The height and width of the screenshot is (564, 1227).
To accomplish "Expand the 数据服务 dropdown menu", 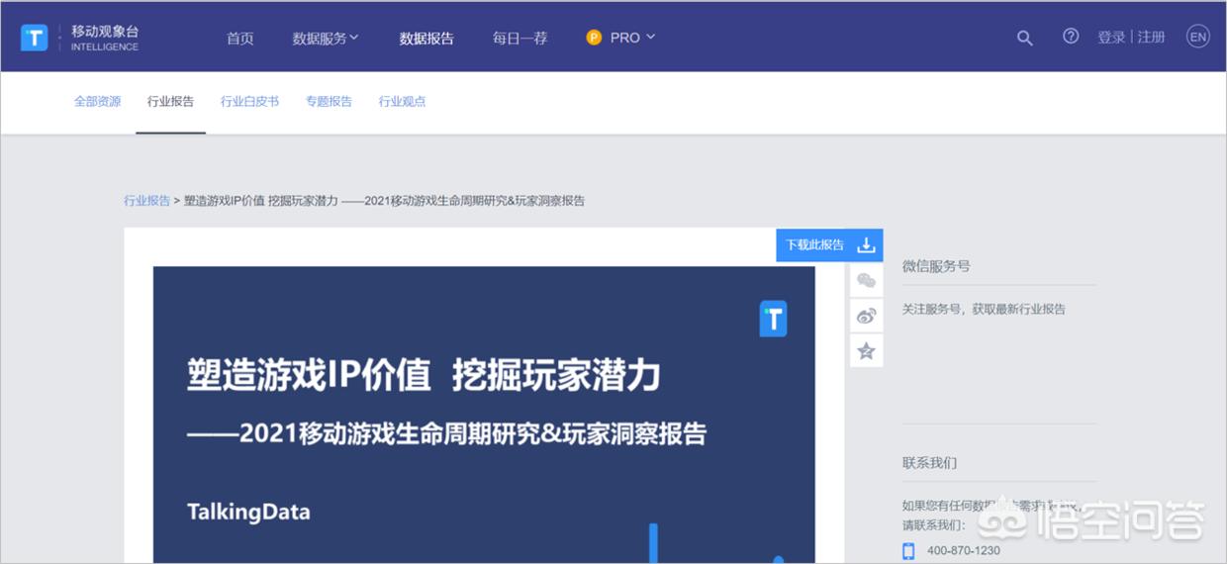I will tap(326, 38).
